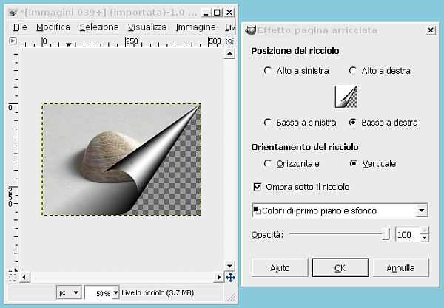This screenshot has height=308, width=444.
Task: Click the zoom-on-resize magnifier icon
Action: (x=231, y=41)
